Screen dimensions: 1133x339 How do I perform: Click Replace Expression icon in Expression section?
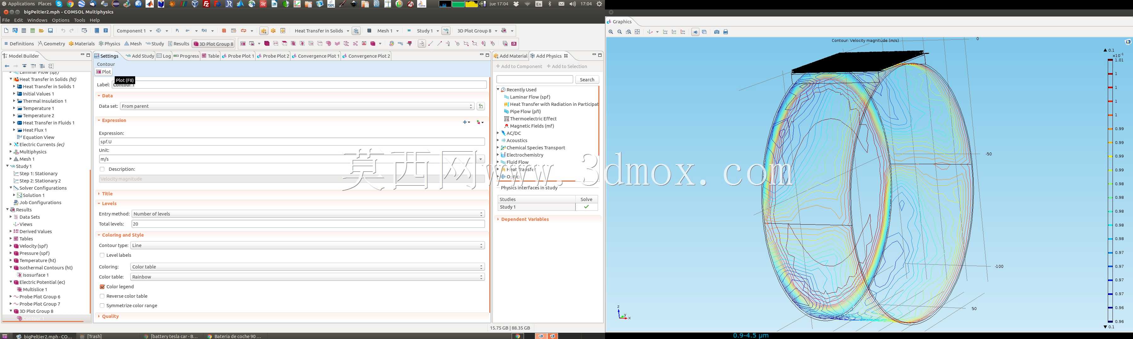coord(480,122)
